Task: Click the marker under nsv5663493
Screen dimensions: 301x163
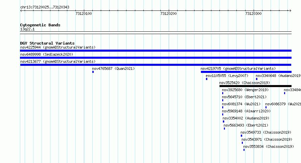Action: click(x=224, y=129)
